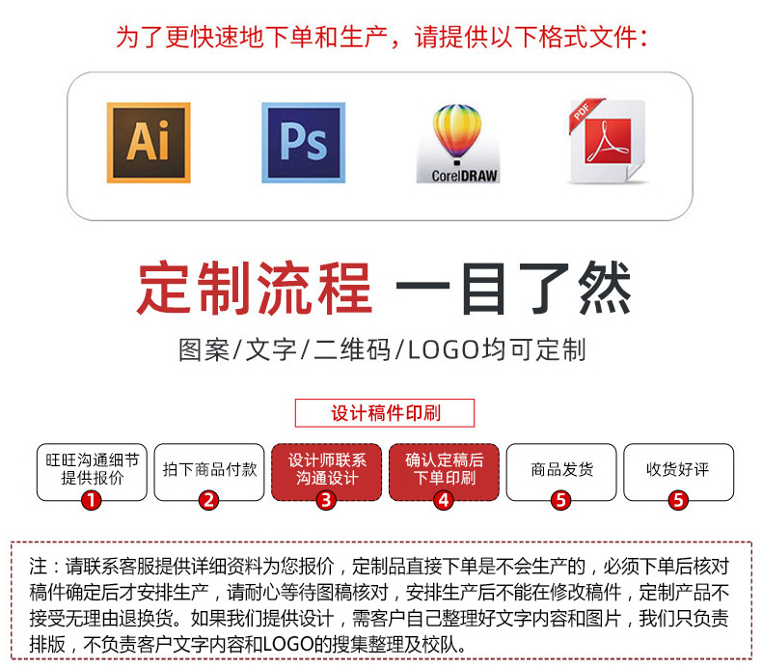Screen dimensions: 762x668
Task: Click the number 5 badge under 商品发货
Action: click(560, 500)
